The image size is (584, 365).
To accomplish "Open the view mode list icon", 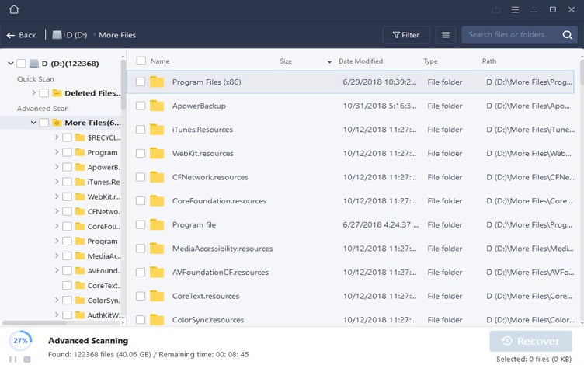I will 445,35.
